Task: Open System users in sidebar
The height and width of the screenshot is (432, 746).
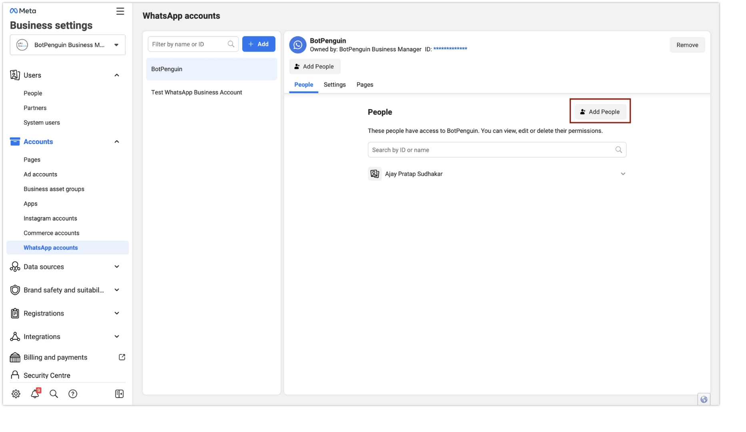Action: tap(42, 123)
